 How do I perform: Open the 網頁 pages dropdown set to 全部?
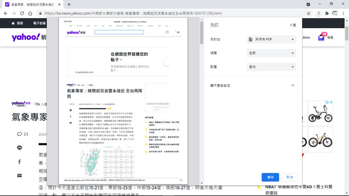click(x=271, y=53)
